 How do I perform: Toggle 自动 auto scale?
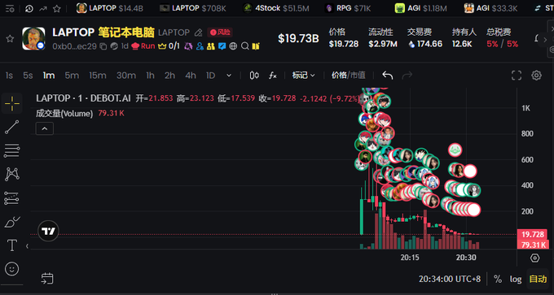pos(538,279)
